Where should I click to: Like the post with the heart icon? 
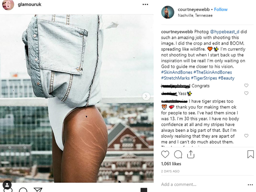coord(165,154)
